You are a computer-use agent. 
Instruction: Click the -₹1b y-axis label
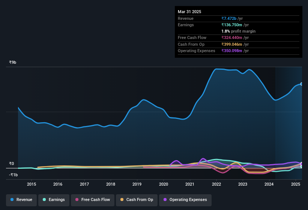click(x=14, y=175)
